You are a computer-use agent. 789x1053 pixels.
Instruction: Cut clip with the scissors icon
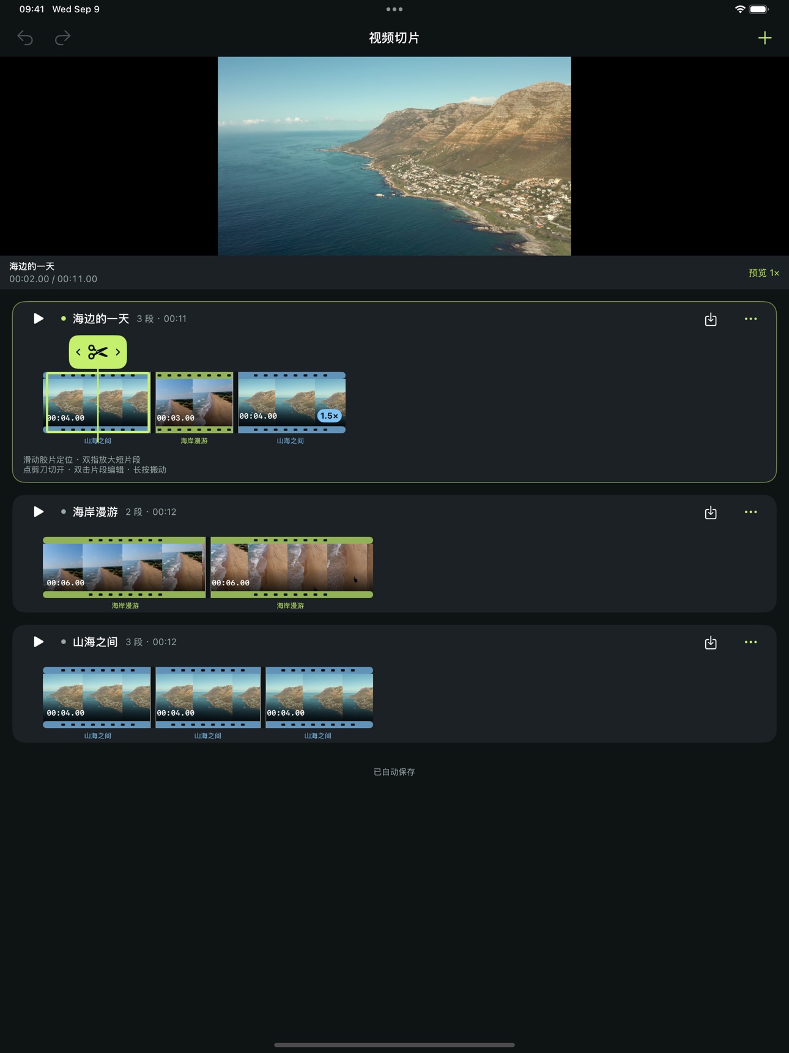98,352
